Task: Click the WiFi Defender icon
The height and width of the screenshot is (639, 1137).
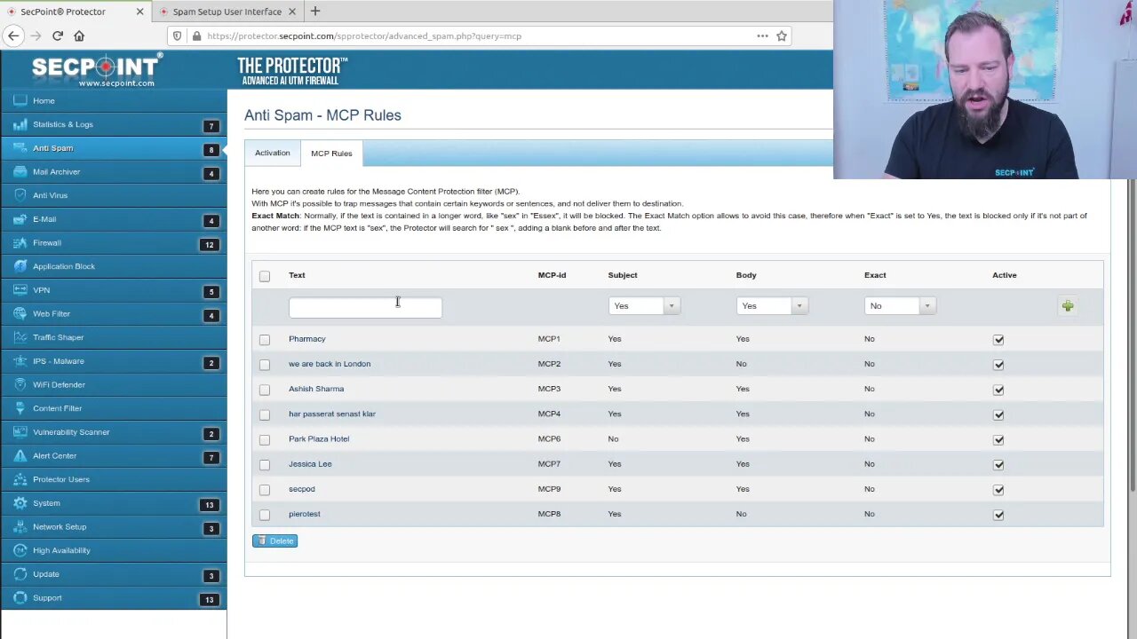Action: (20, 385)
